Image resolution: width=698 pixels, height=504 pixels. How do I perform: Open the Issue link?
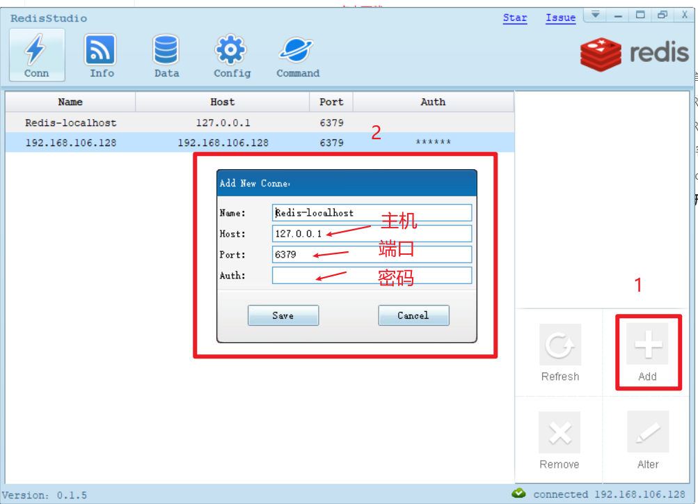[561, 18]
